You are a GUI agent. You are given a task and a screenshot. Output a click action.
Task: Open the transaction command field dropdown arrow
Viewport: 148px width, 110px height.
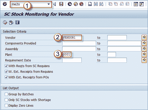tap(49, 4)
